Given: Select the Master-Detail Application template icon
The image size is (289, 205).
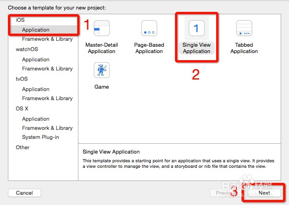Looking at the screenshot, I should [102, 28].
